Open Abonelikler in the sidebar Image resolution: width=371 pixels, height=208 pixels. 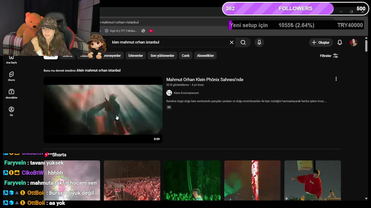pyautogui.click(x=11, y=94)
